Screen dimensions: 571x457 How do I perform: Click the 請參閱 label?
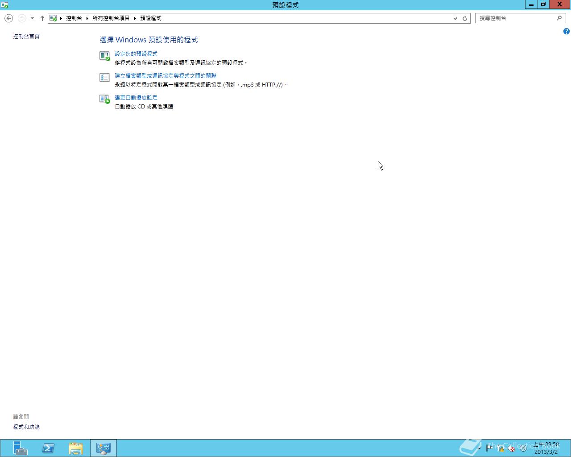click(21, 417)
